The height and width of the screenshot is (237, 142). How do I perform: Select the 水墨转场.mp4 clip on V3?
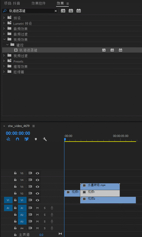(100, 187)
